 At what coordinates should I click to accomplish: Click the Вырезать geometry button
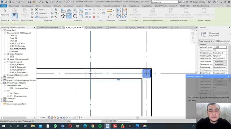point(41,13)
